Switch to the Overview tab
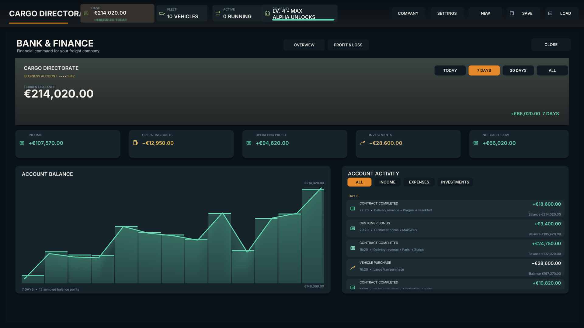Image resolution: width=584 pixels, height=328 pixels. 304,45
